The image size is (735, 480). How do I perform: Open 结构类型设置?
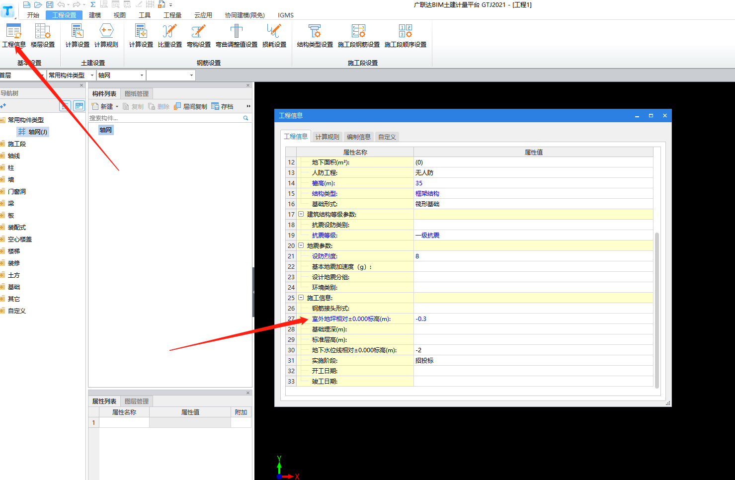pos(315,36)
